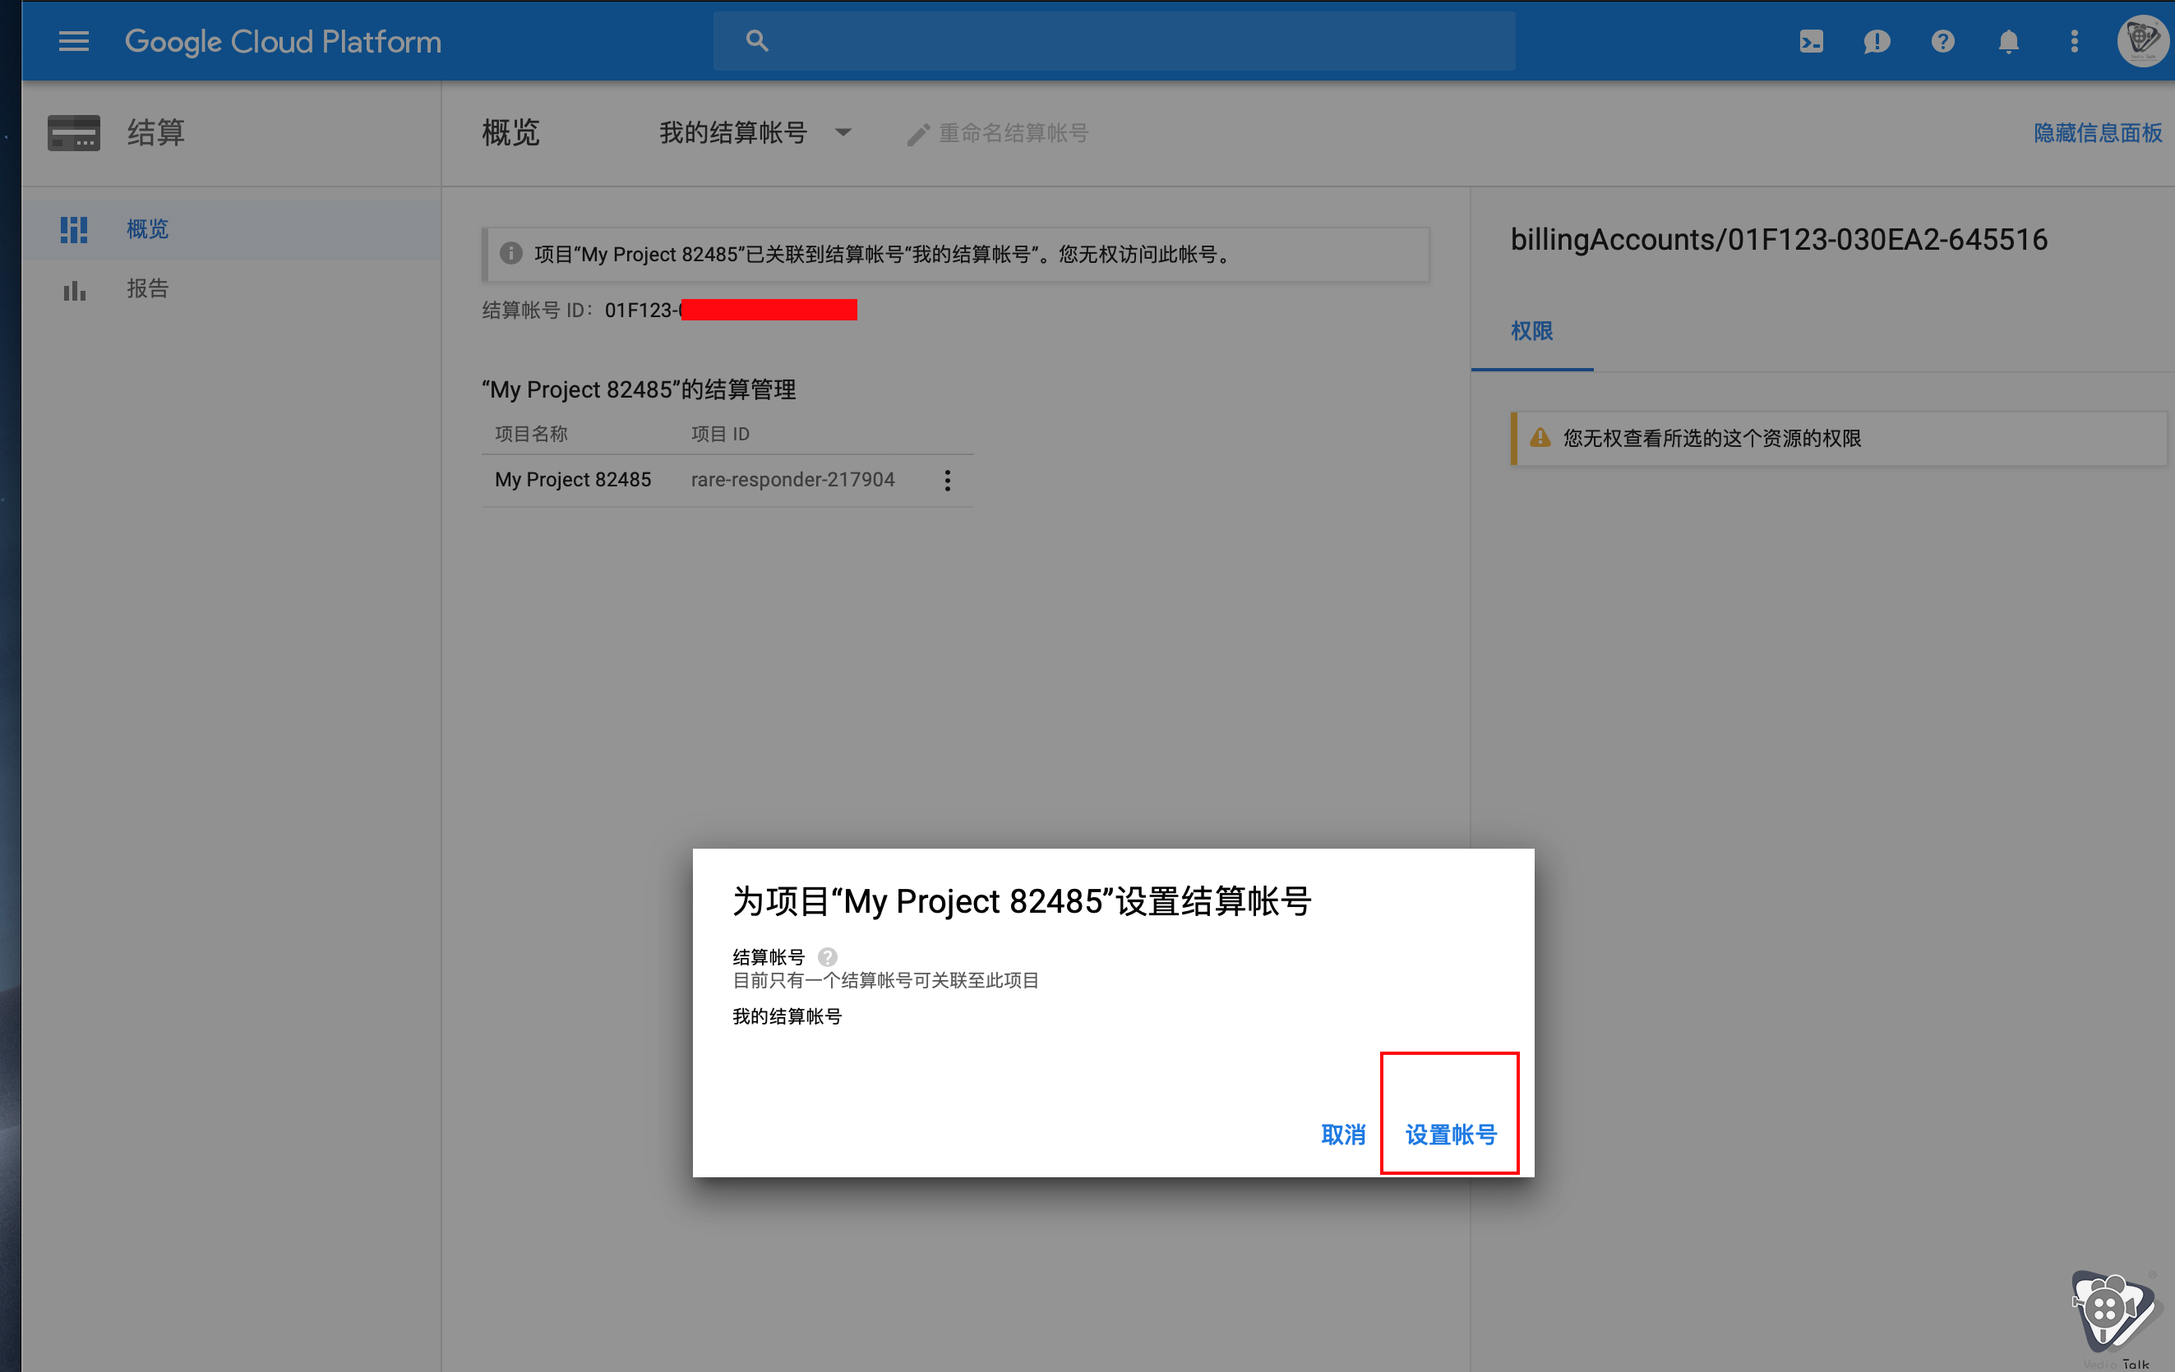
Task: Click the search magnifier icon
Action: (x=757, y=40)
